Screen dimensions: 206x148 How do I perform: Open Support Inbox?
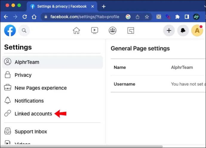[53, 132]
